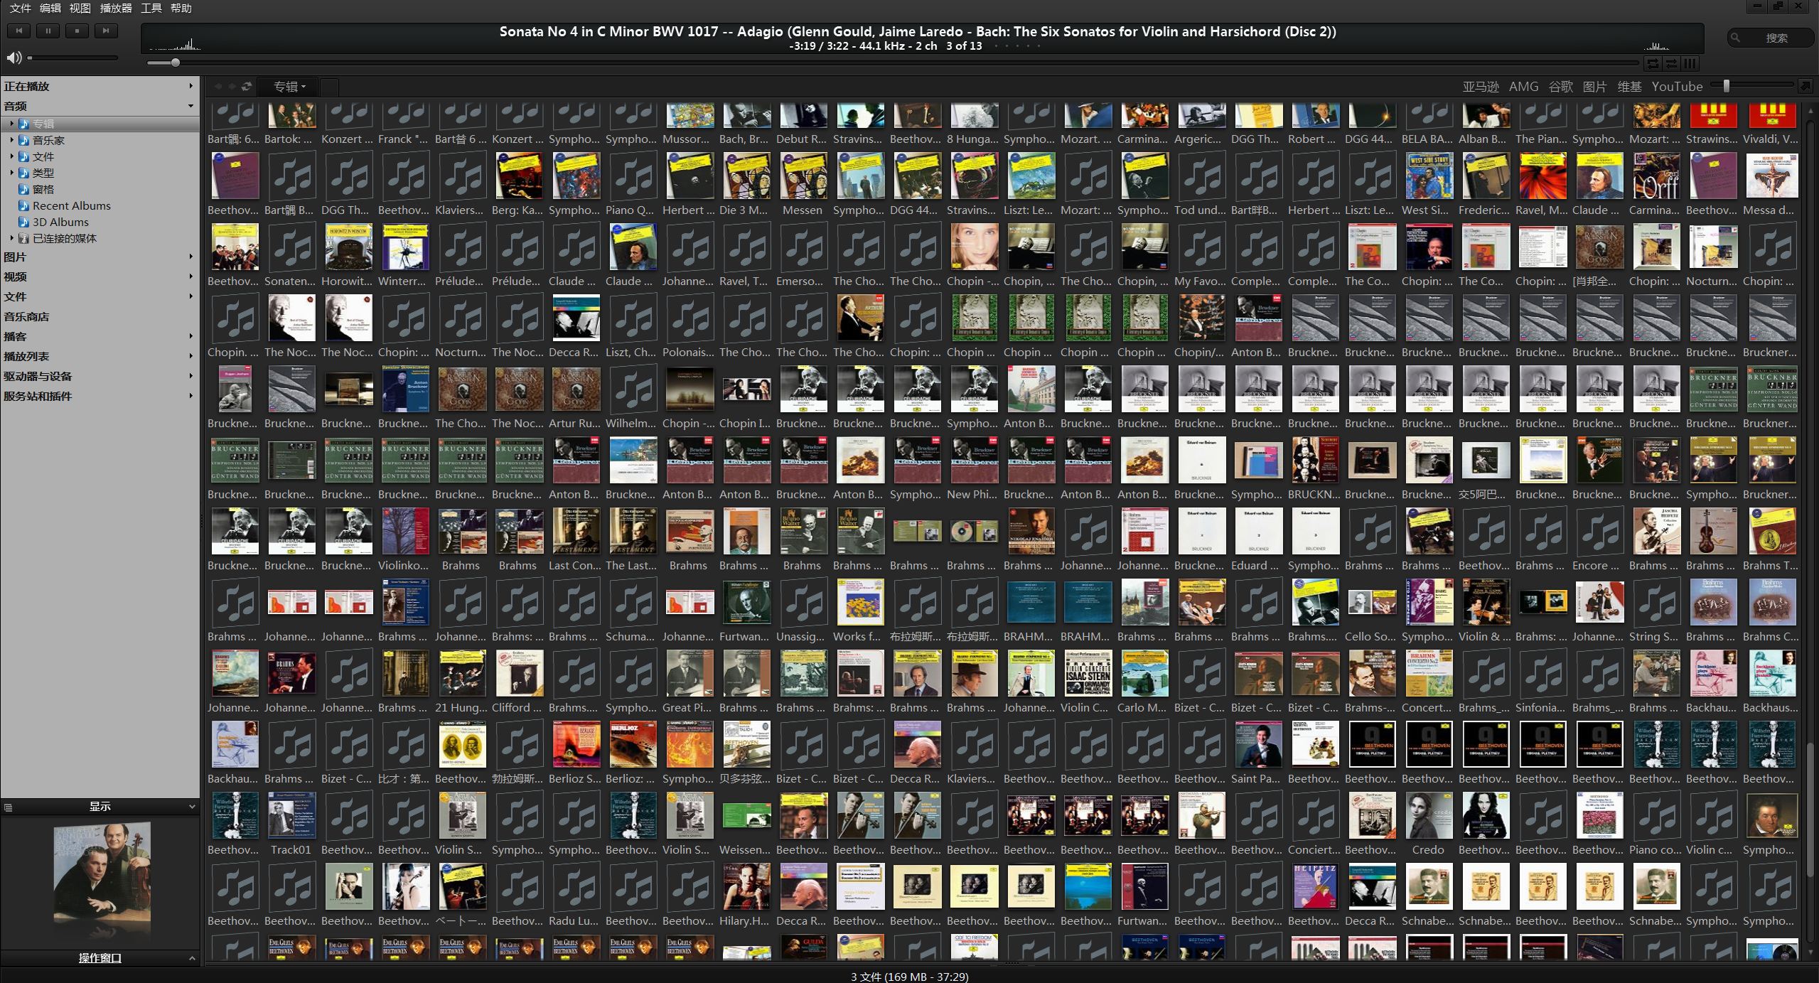This screenshot has width=1819, height=983.
Task: Toggle the shuffle mode button
Action: [x=1671, y=63]
